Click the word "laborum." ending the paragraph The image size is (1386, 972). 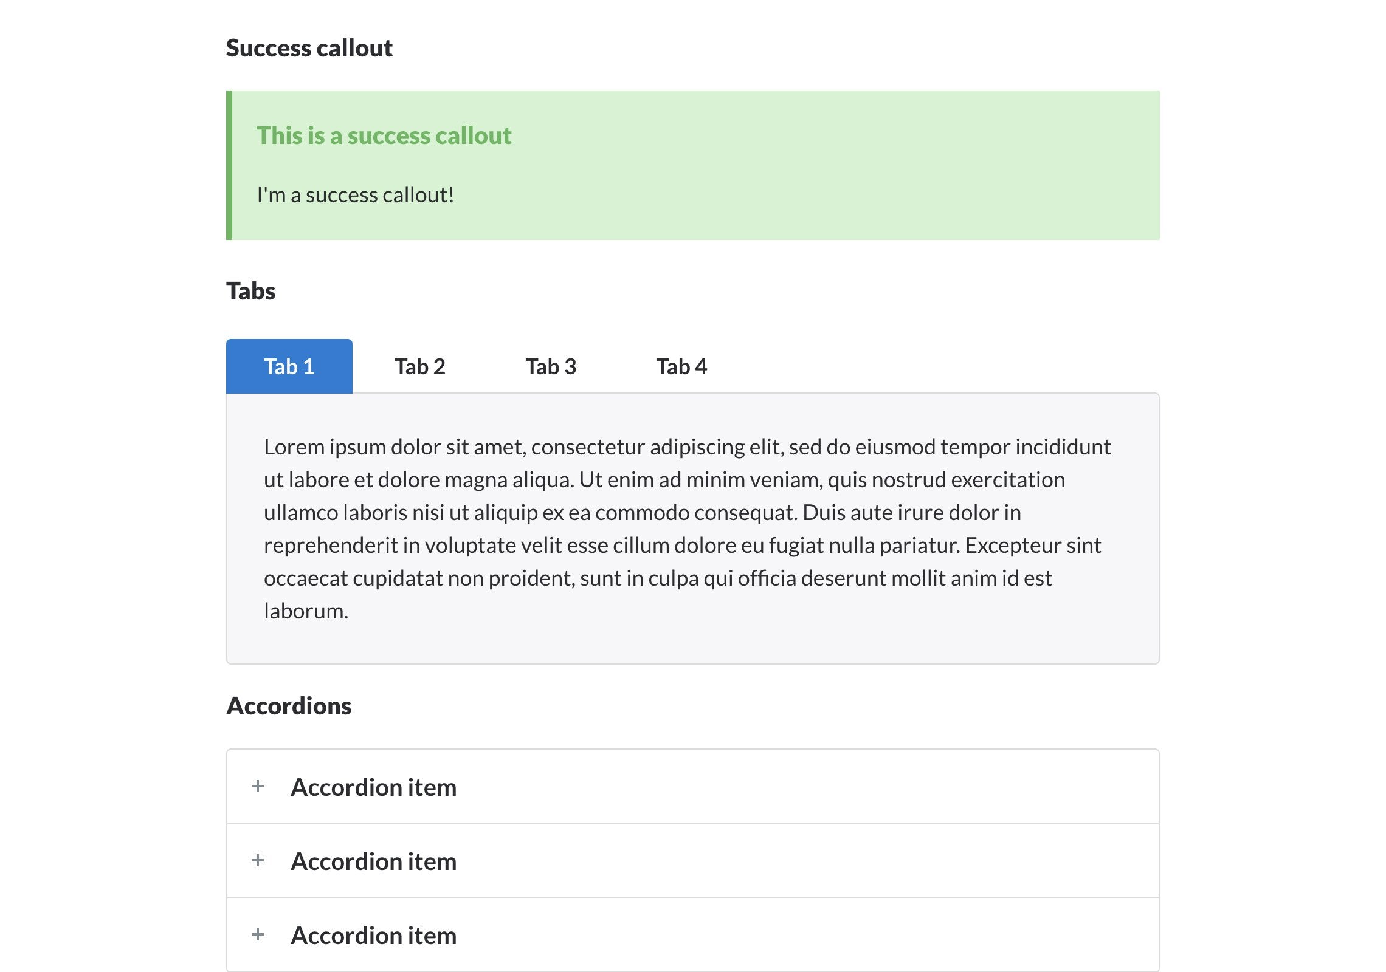click(306, 611)
